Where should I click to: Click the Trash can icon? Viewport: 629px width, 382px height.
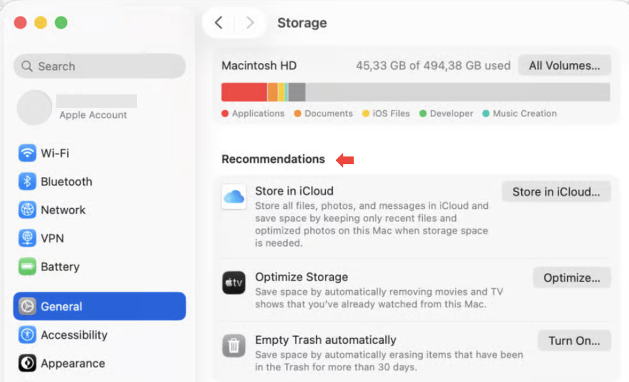coord(234,345)
